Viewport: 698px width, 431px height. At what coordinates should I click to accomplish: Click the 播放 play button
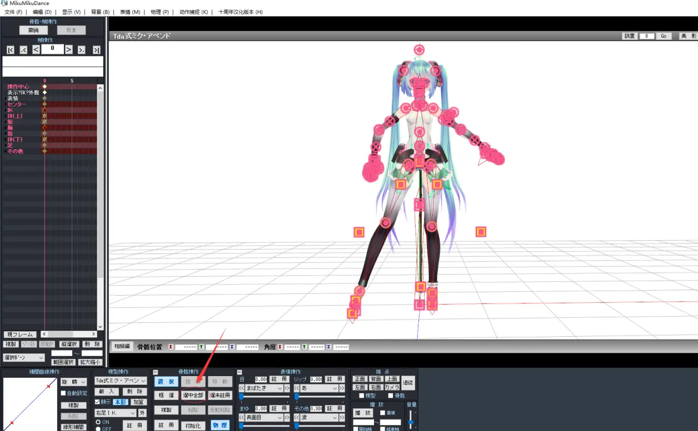[364, 413]
